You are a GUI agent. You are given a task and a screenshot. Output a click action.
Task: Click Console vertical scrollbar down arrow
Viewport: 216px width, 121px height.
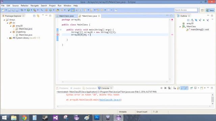click(x=213, y=104)
